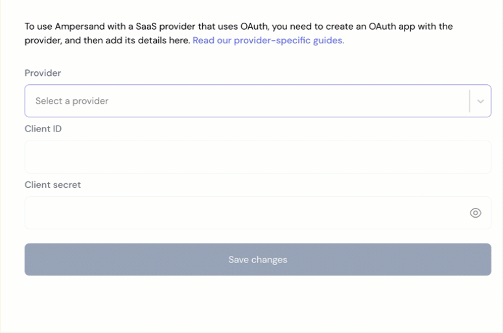The width and height of the screenshot is (503, 333).
Task: Submit the form with Save changes
Action: 258,259
